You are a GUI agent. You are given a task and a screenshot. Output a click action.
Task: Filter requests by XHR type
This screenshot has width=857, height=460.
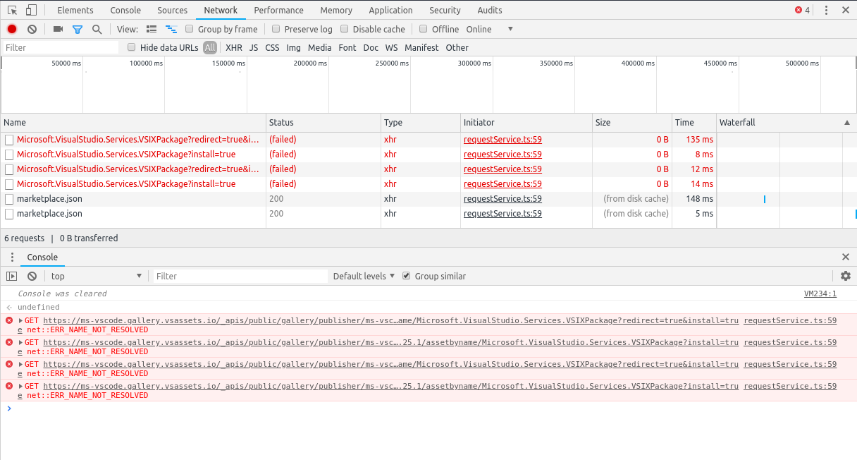tap(233, 47)
